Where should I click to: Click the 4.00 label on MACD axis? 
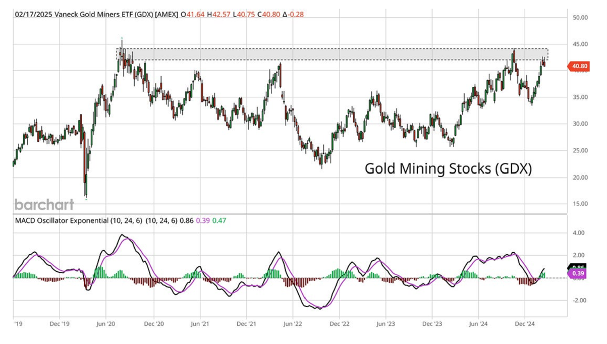[x=579, y=233]
